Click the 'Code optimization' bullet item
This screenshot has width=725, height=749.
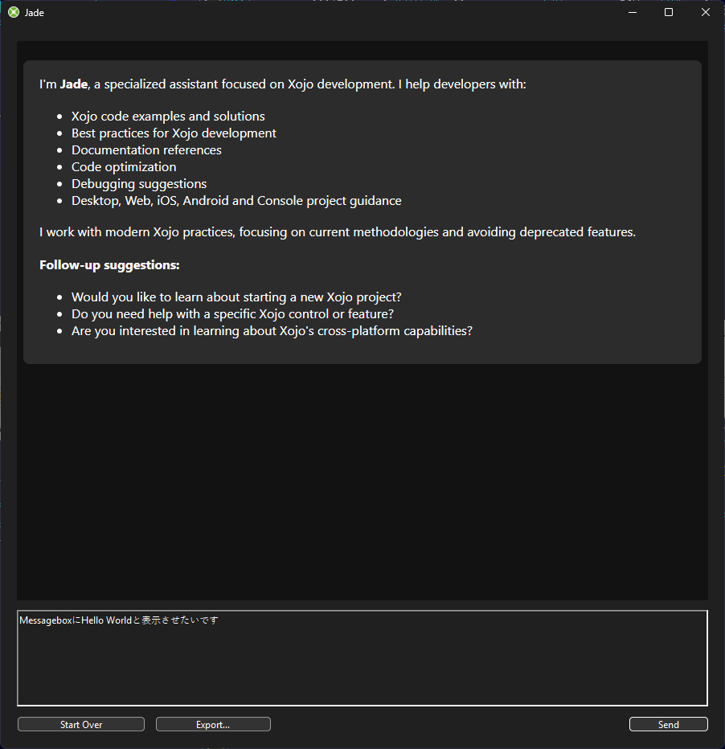point(124,167)
